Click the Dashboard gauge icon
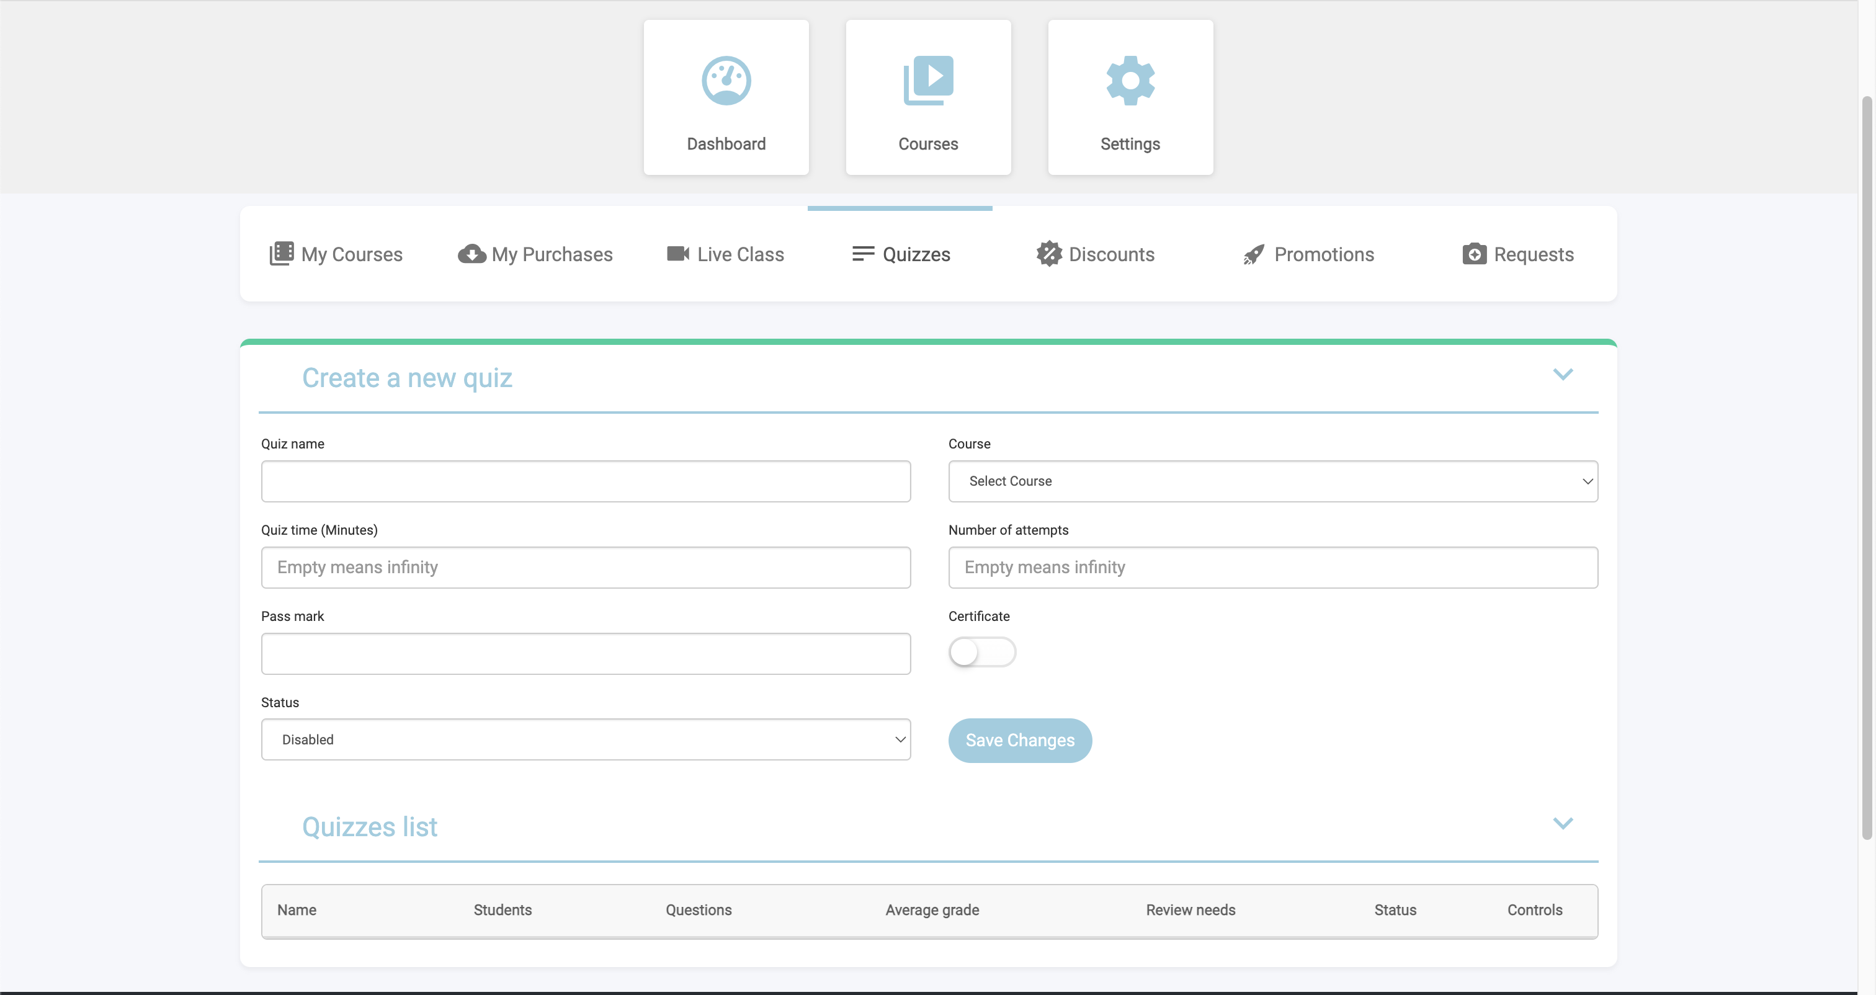 click(726, 81)
